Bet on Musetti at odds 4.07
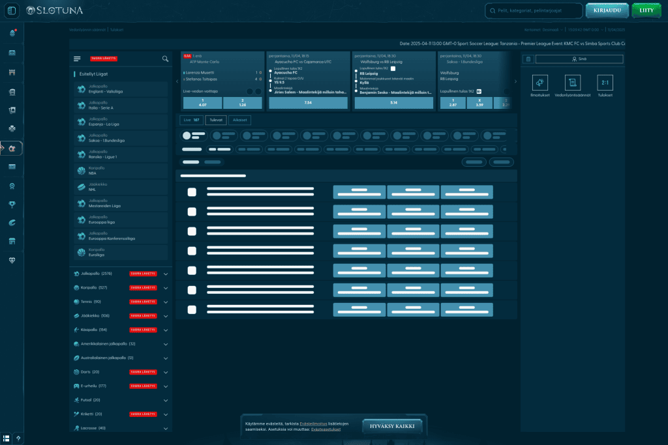Screen dimensions: 668x445 202,102
